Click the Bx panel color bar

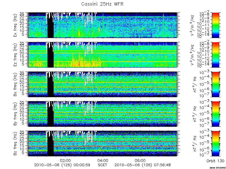point(215,84)
